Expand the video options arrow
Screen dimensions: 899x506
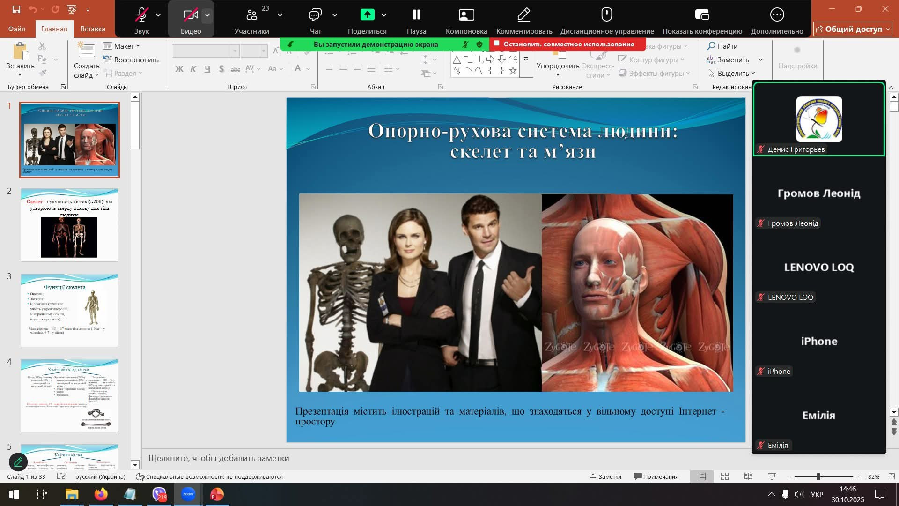pyautogui.click(x=207, y=15)
